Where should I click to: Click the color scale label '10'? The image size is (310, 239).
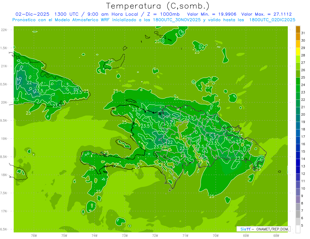click(303, 188)
